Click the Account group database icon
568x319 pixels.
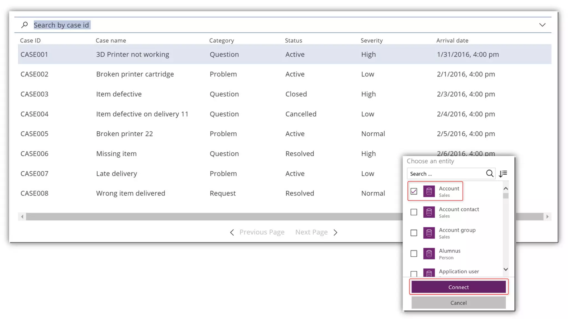click(429, 233)
